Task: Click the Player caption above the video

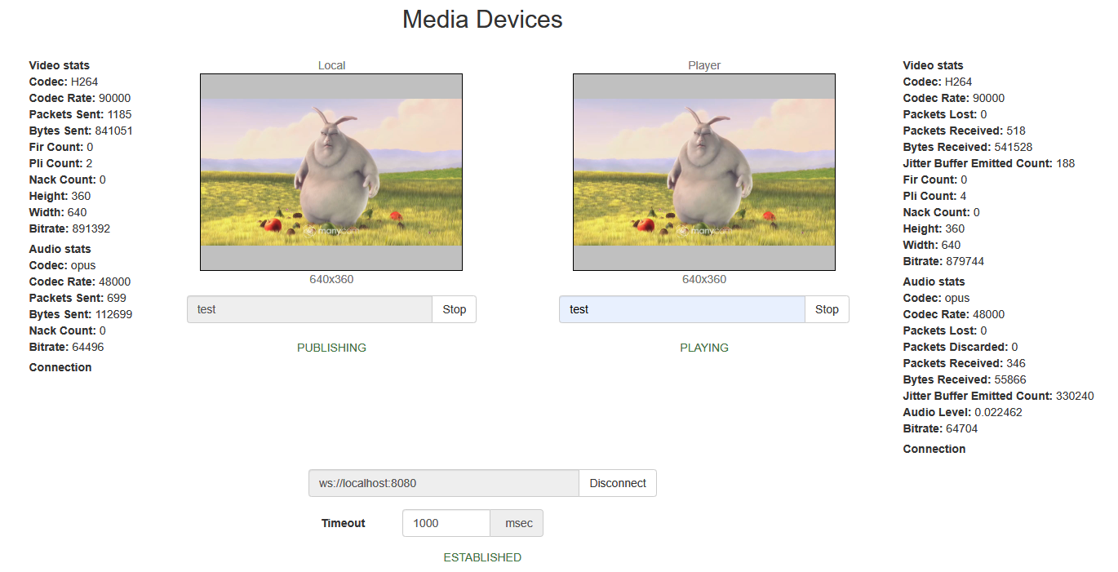Action: (704, 65)
